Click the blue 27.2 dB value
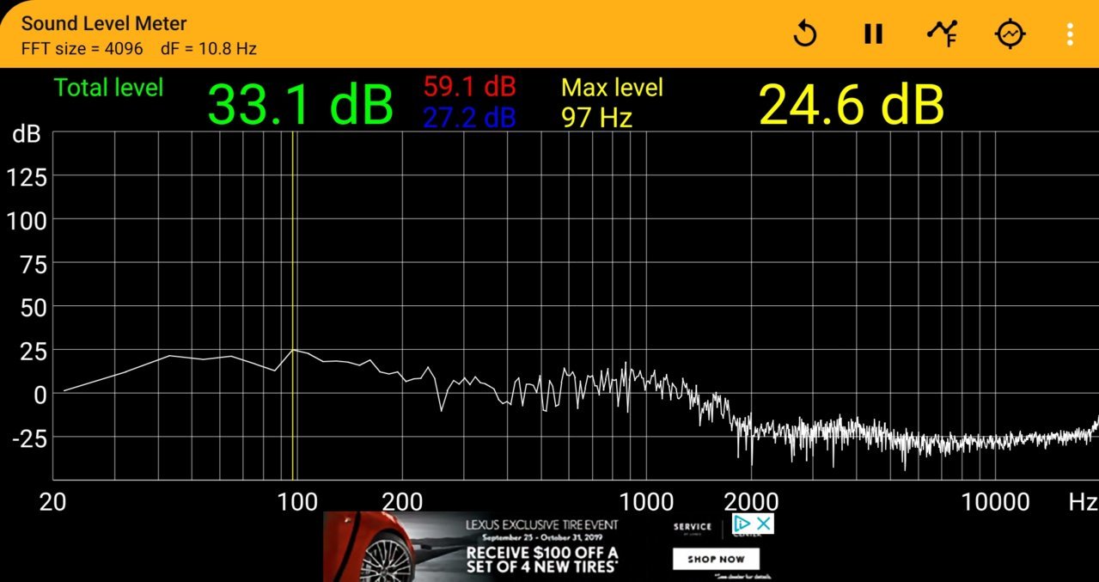This screenshot has width=1099, height=582. click(x=469, y=118)
